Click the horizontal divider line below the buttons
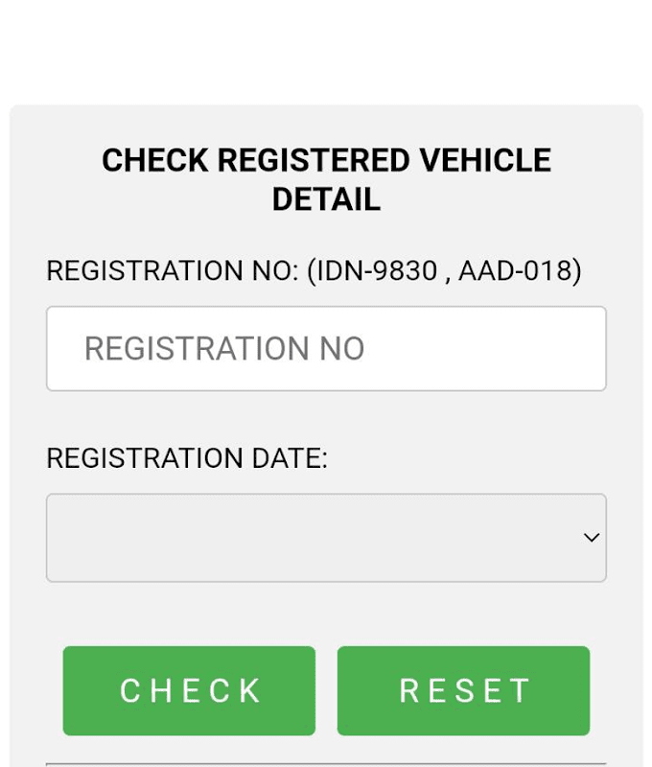The height and width of the screenshot is (767, 652). [326, 763]
